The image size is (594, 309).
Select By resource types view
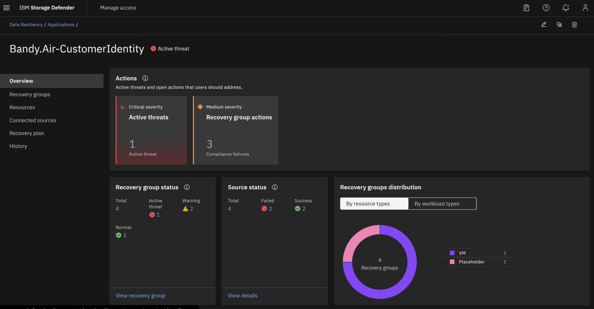tap(374, 204)
